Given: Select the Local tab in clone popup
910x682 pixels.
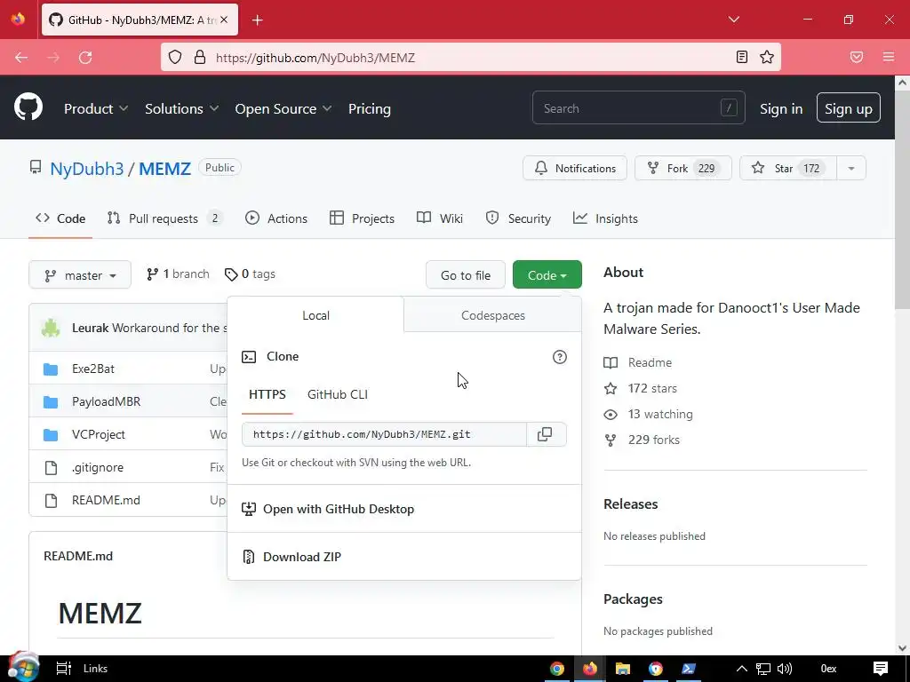Looking at the screenshot, I should coord(315,315).
